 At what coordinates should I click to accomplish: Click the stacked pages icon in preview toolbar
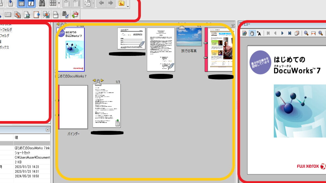pos(297,33)
